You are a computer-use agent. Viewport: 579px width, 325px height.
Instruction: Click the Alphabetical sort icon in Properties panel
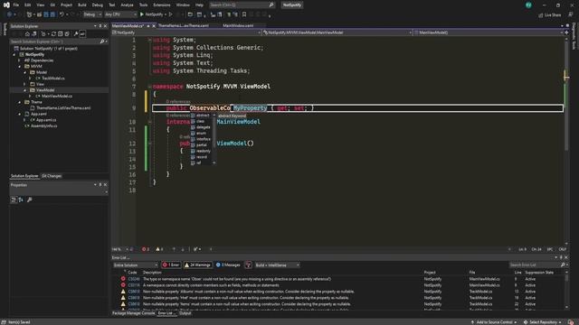[21, 200]
